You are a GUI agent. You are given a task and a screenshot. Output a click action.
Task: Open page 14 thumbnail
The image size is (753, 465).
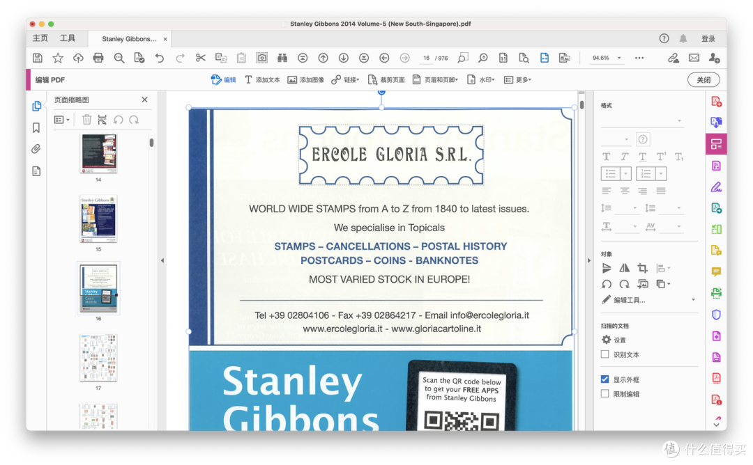point(98,153)
